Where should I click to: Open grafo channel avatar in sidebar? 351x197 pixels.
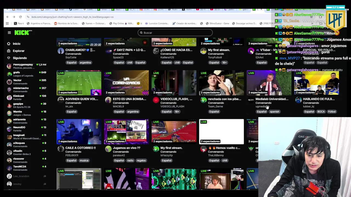coord(9,74)
